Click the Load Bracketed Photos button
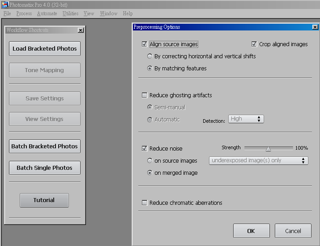 click(x=45, y=49)
